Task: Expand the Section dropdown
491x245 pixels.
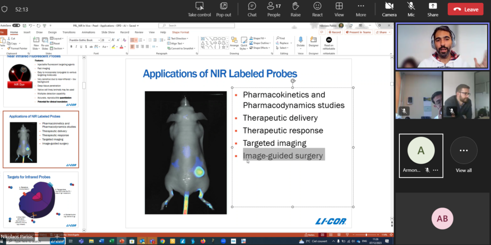Action: coord(57,48)
